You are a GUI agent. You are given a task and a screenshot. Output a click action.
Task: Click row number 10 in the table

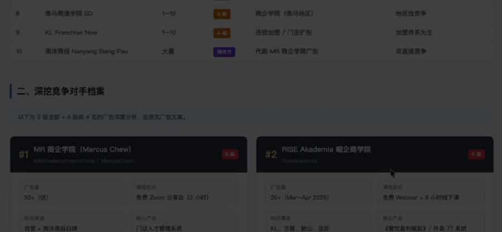19,51
